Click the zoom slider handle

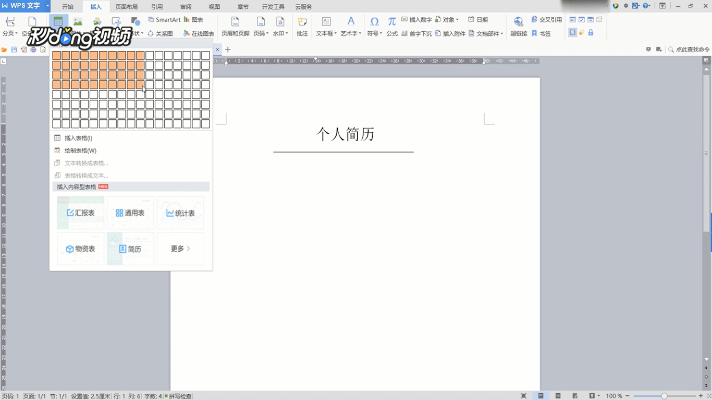[x=664, y=396]
